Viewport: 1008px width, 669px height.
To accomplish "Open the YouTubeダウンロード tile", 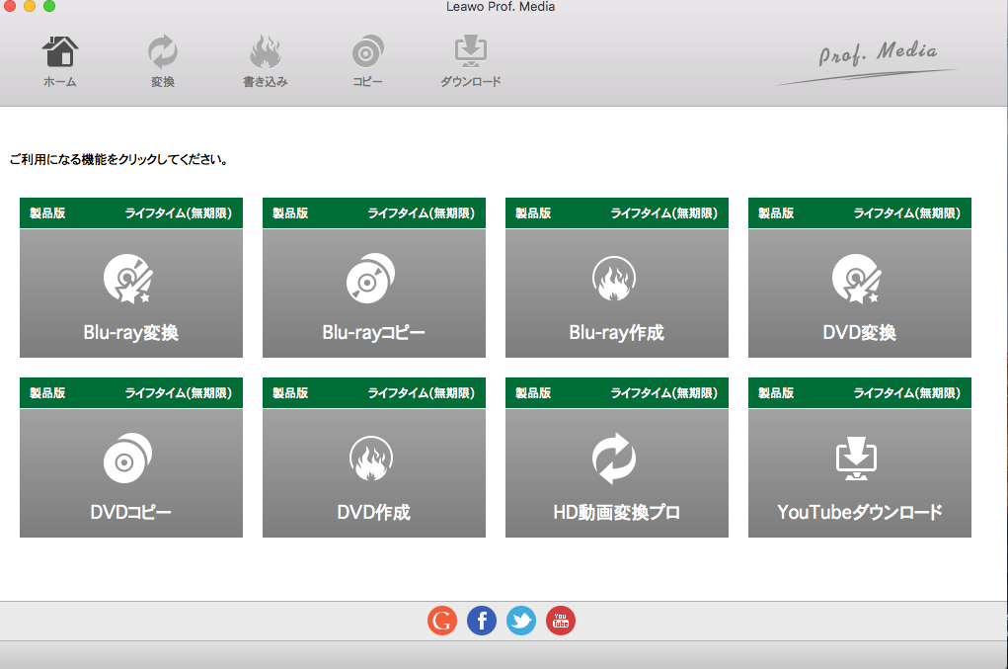I will coord(860,473).
